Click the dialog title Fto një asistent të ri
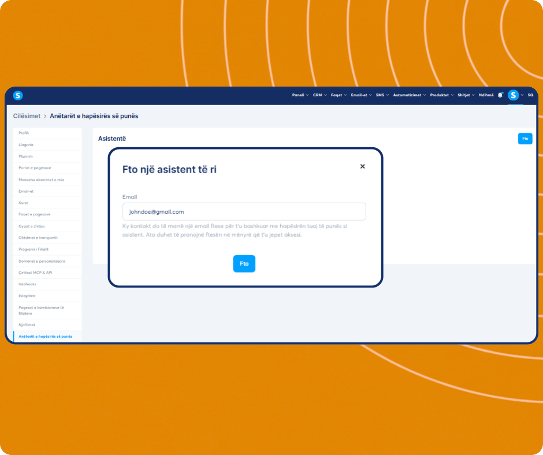Screen dimensions: 543x455 (x=169, y=169)
